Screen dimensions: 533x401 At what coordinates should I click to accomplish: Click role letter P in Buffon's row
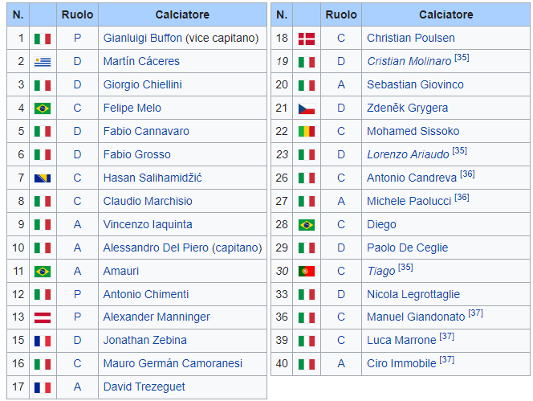[78, 38]
